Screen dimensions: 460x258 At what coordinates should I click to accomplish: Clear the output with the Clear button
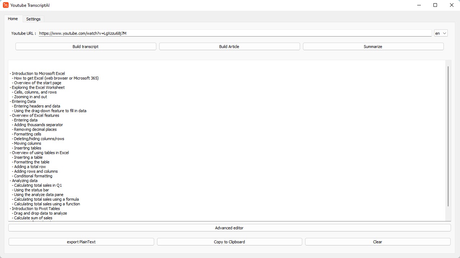[x=377, y=242]
